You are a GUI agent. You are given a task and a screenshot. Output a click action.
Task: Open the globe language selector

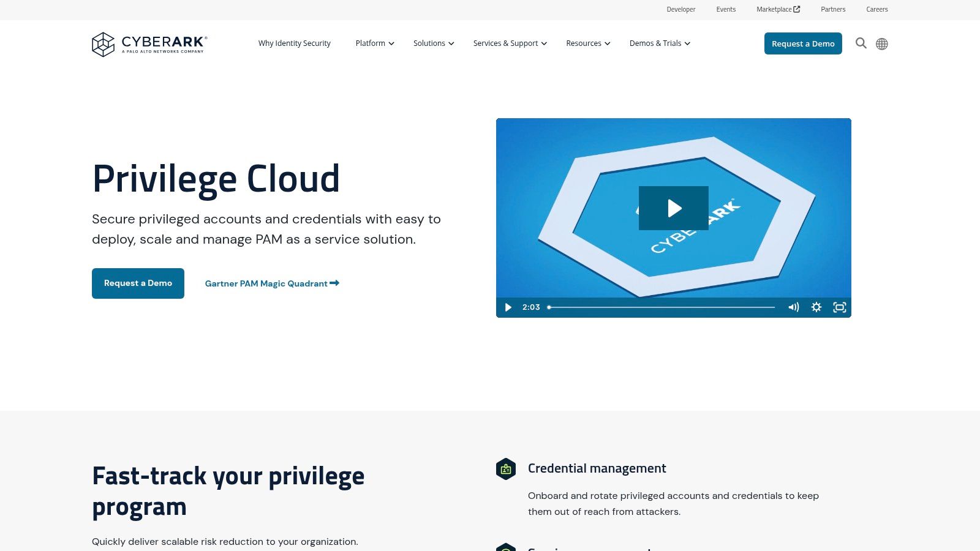[882, 44]
